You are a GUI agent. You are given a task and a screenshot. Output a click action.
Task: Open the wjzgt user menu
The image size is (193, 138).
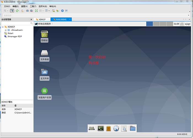coord(187,24)
